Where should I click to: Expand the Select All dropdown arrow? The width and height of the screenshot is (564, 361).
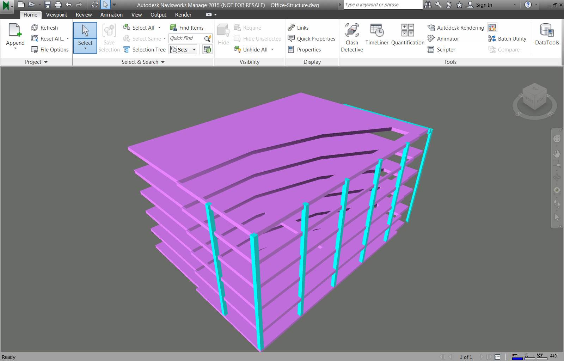[159, 27]
